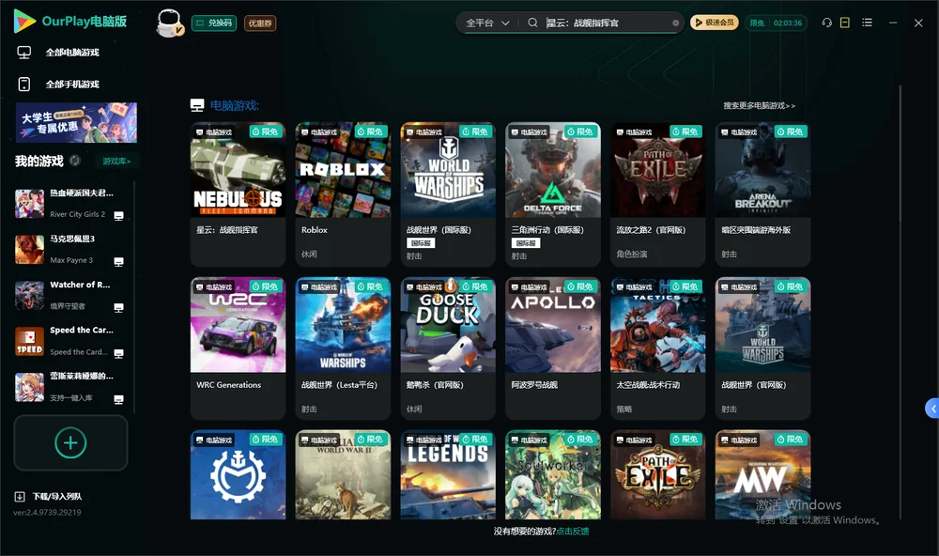Expand the 全平台 platform dropdown
939x556 pixels.
pos(487,23)
